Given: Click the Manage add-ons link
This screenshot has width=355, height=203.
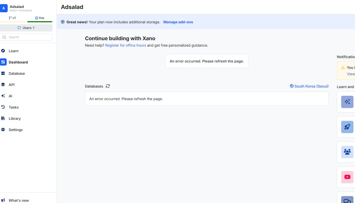Looking at the screenshot, I should [178, 22].
